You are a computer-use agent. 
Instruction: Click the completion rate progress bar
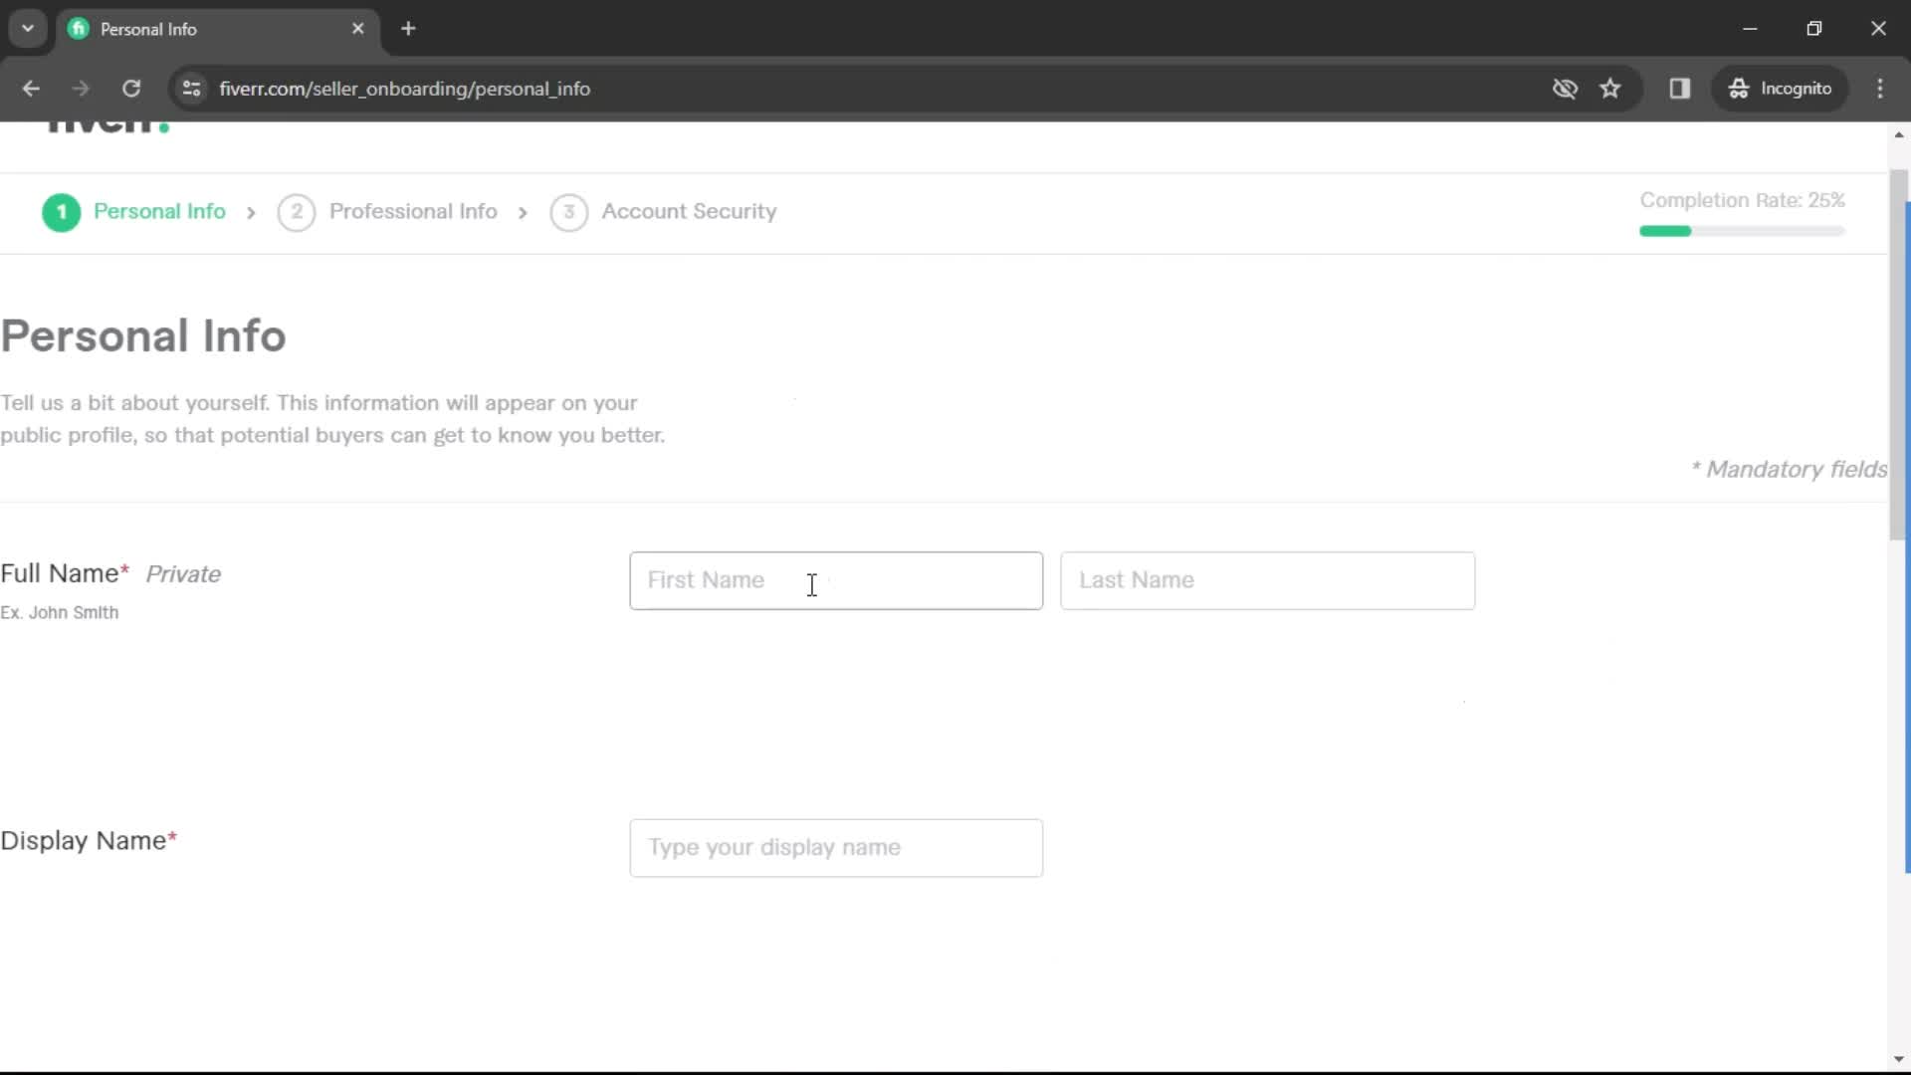[1742, 230]
